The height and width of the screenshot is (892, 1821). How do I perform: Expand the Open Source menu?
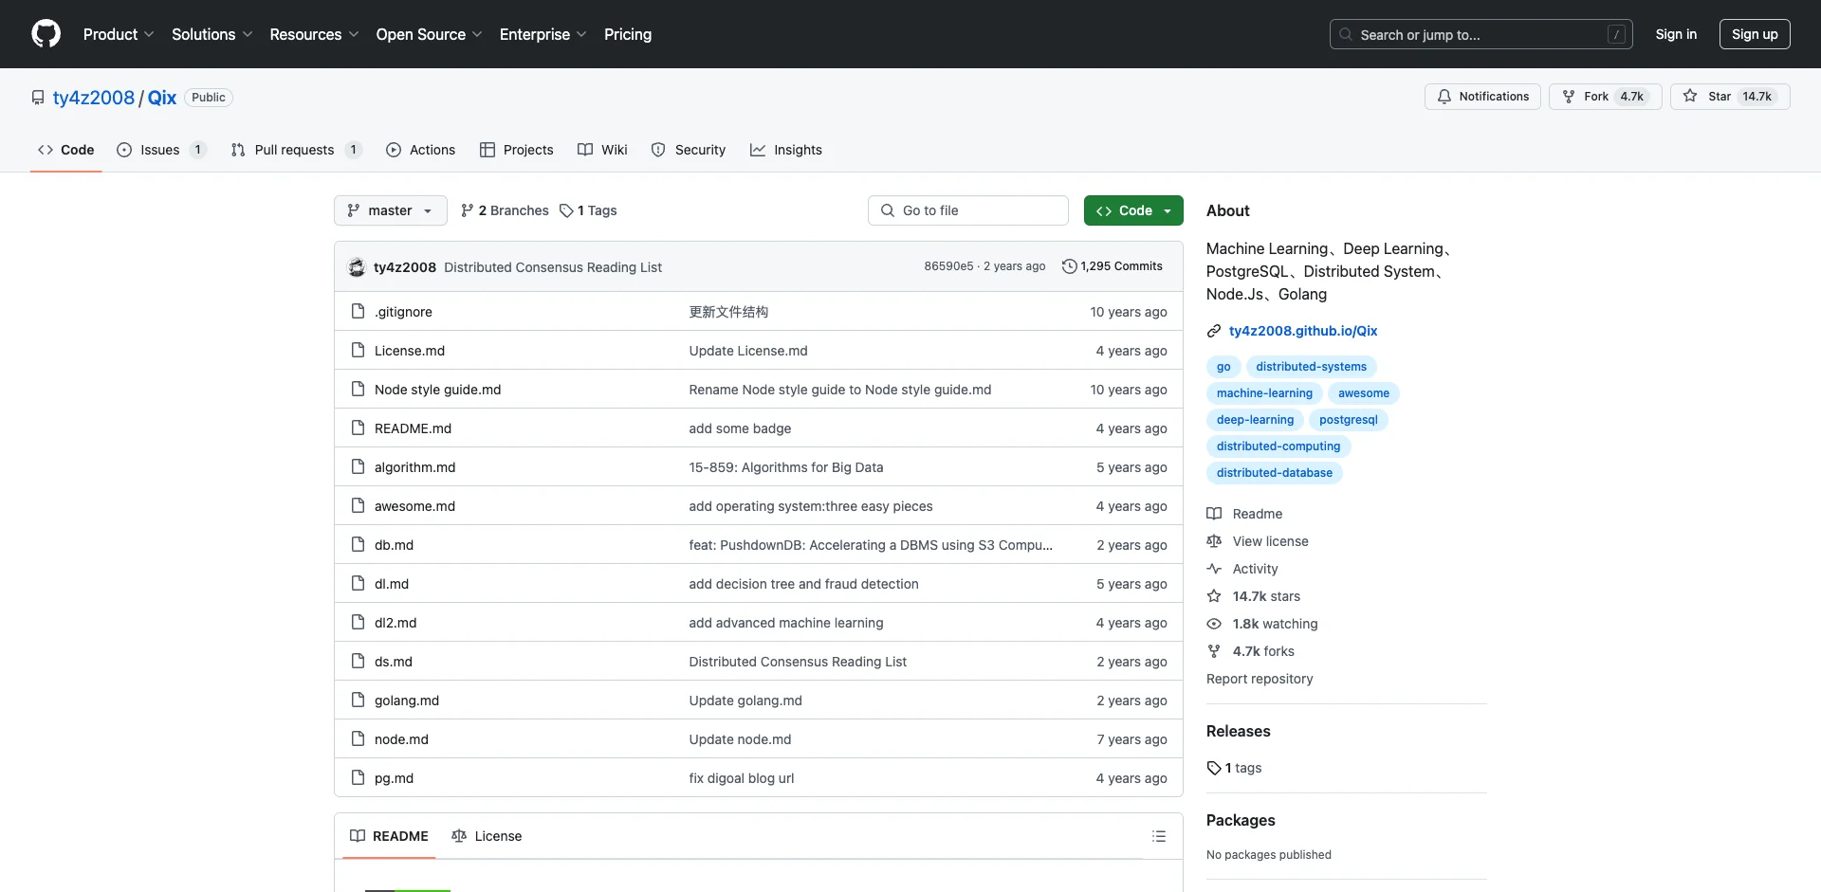pyautogui.click(x=429, y=34)
